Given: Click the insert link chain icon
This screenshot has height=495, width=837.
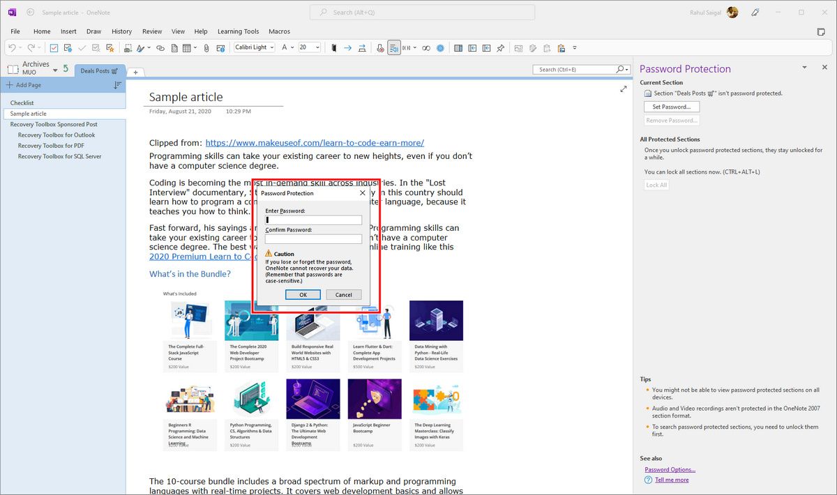Looking at the screenshot, I should pyautogui.click(x=160, y=48).
